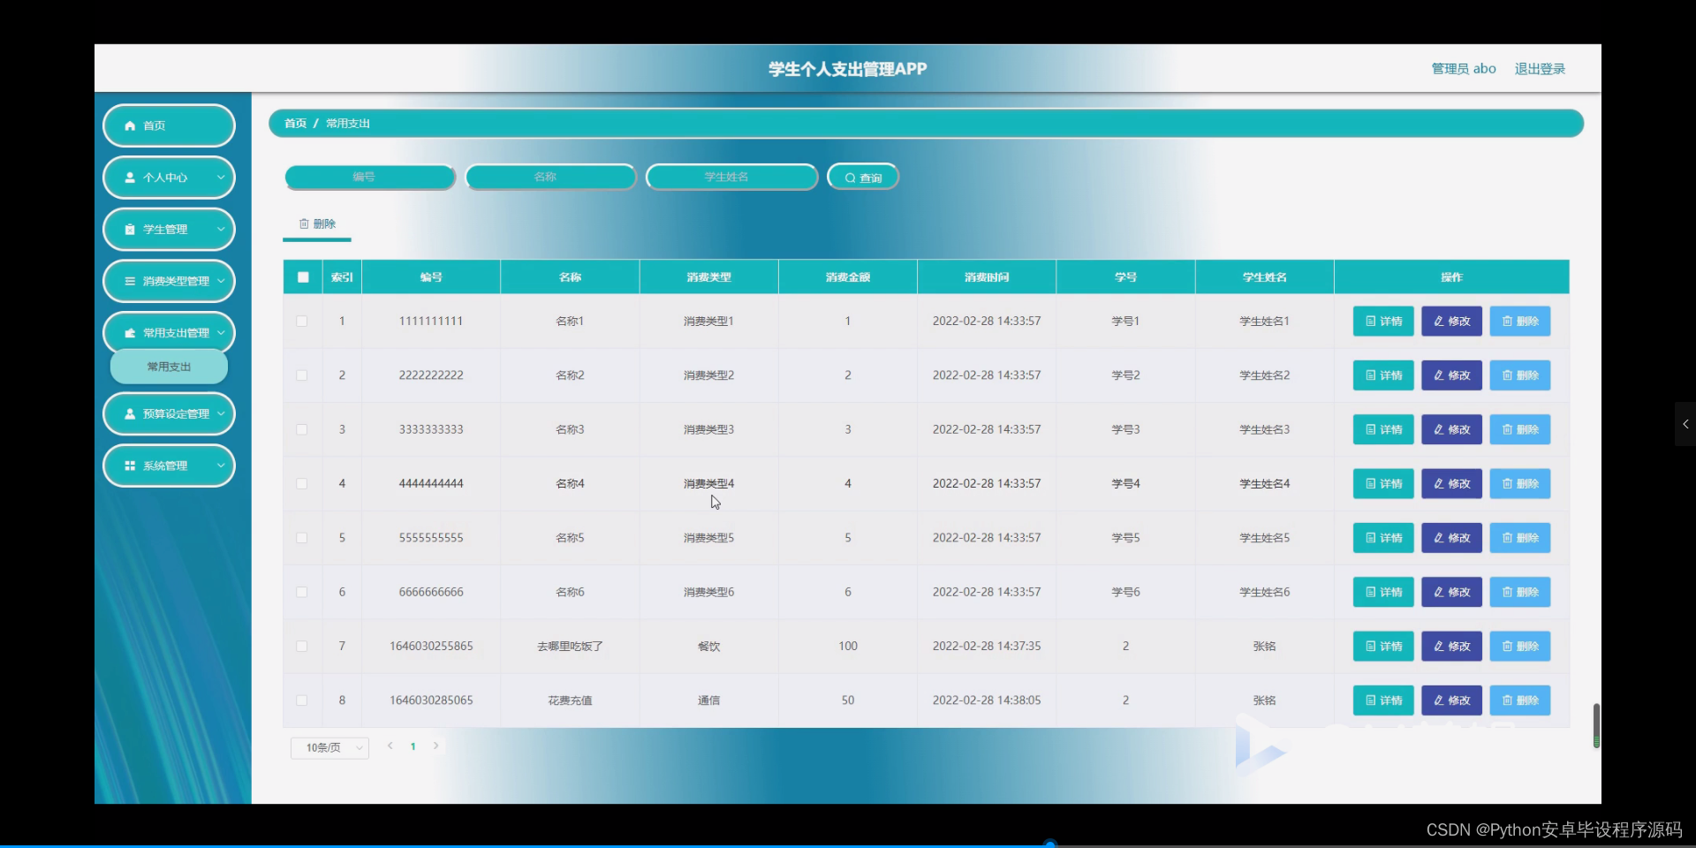Open the 10条/页 page size dropdown
1696x848 pixels.
pyautogui.click(x=328, y=746)
